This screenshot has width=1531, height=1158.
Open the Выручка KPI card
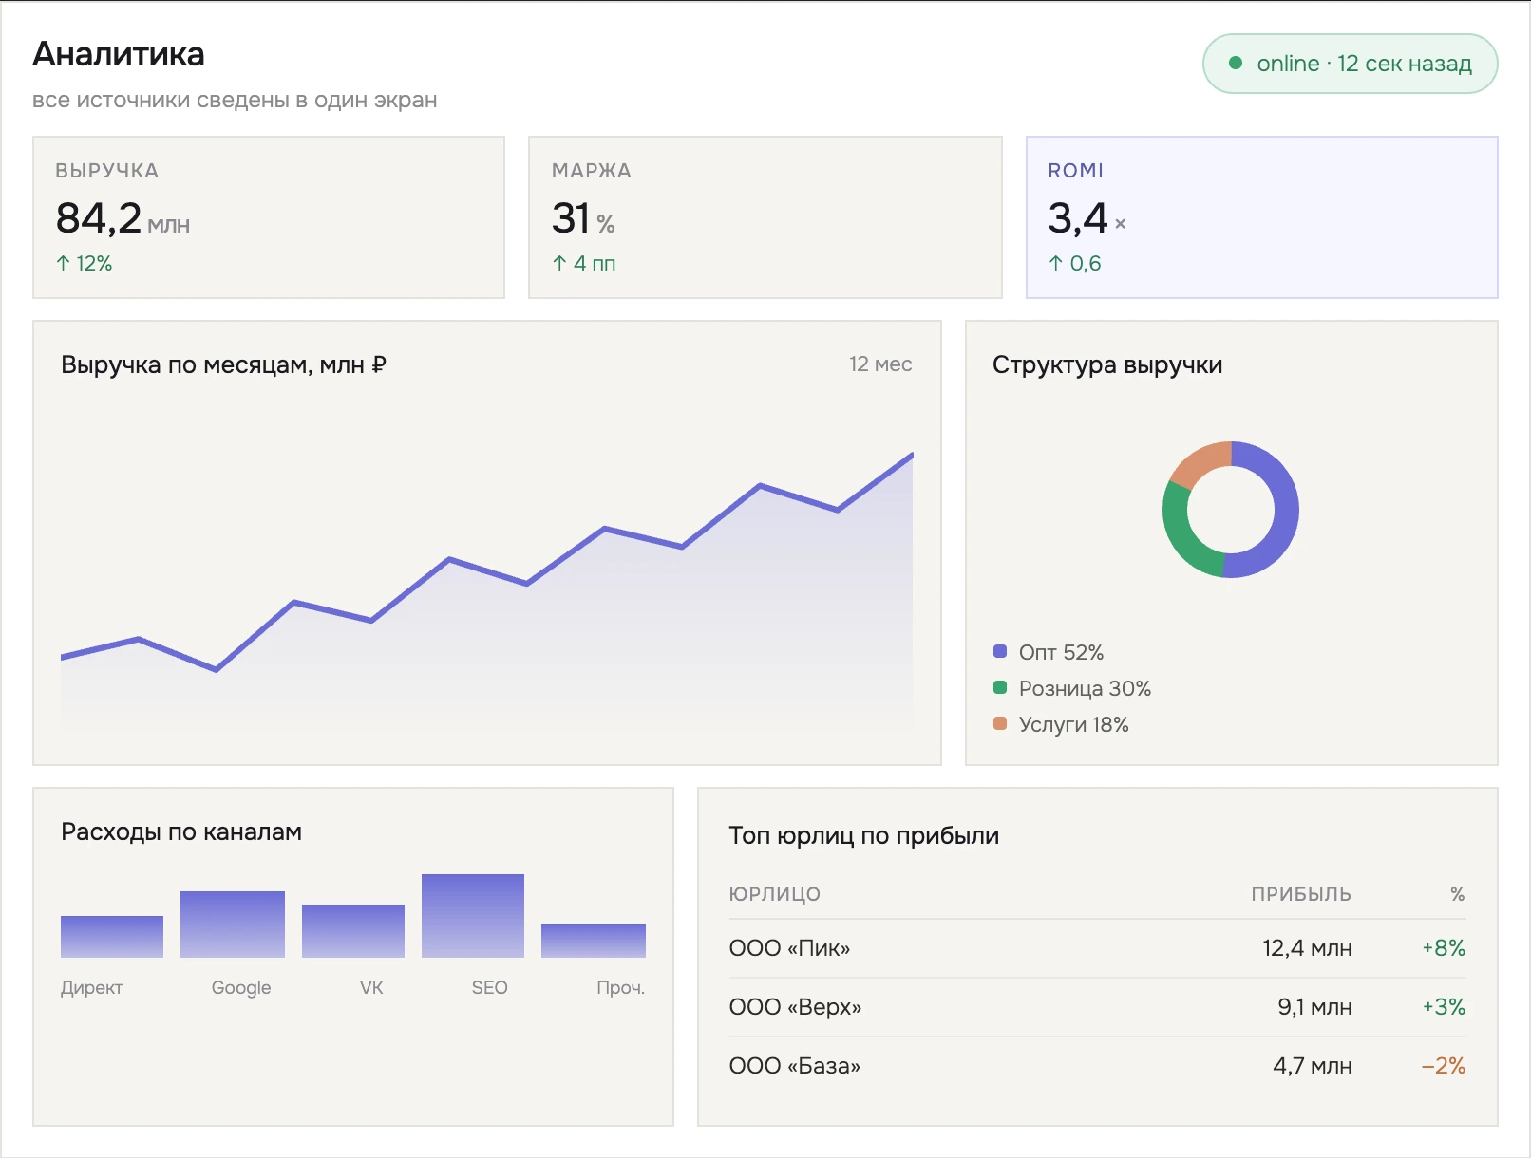coord(269,217)
